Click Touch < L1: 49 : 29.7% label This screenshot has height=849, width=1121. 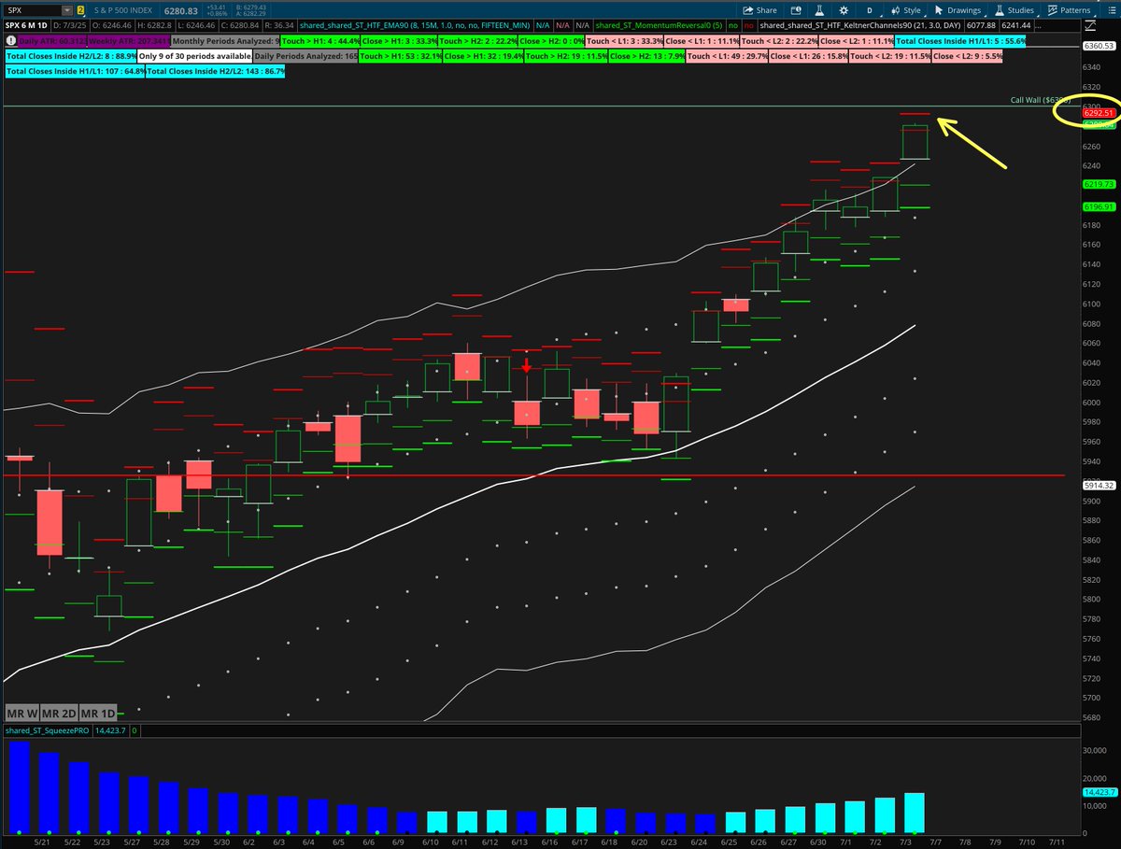click(726, 56)
